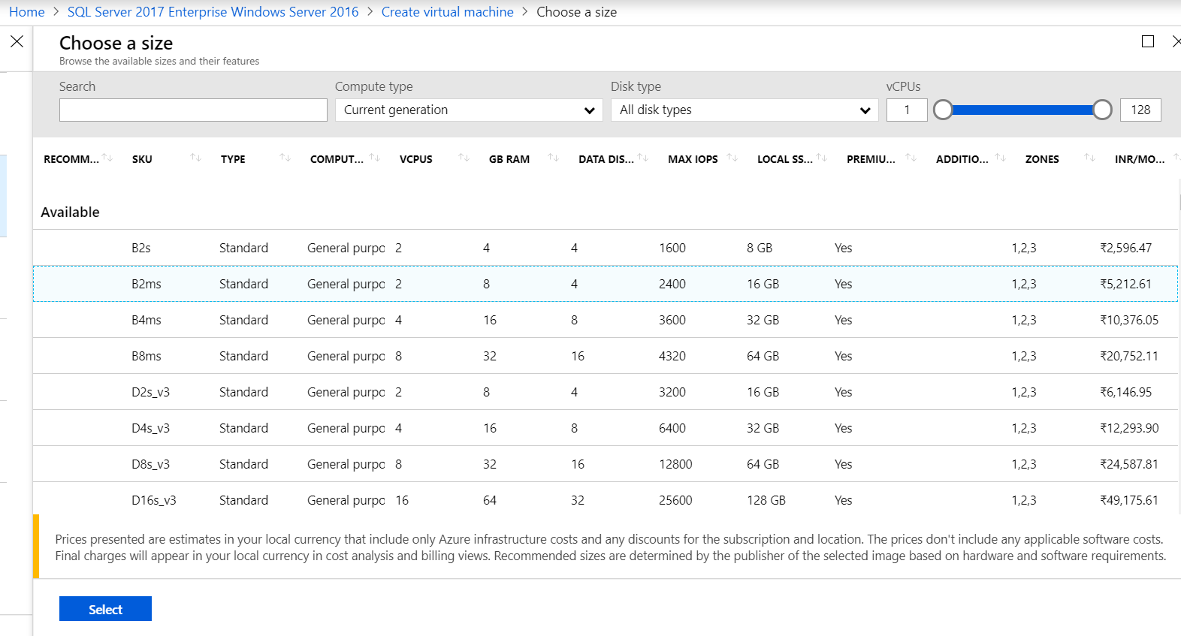The image size is (1181, 636).
Task: Click the 3200 max IOPS value
Action: pyautogui.click(x=672, y=392)
